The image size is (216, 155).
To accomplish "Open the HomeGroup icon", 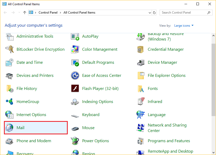I will pyautogui.click(x=9, y=102).
